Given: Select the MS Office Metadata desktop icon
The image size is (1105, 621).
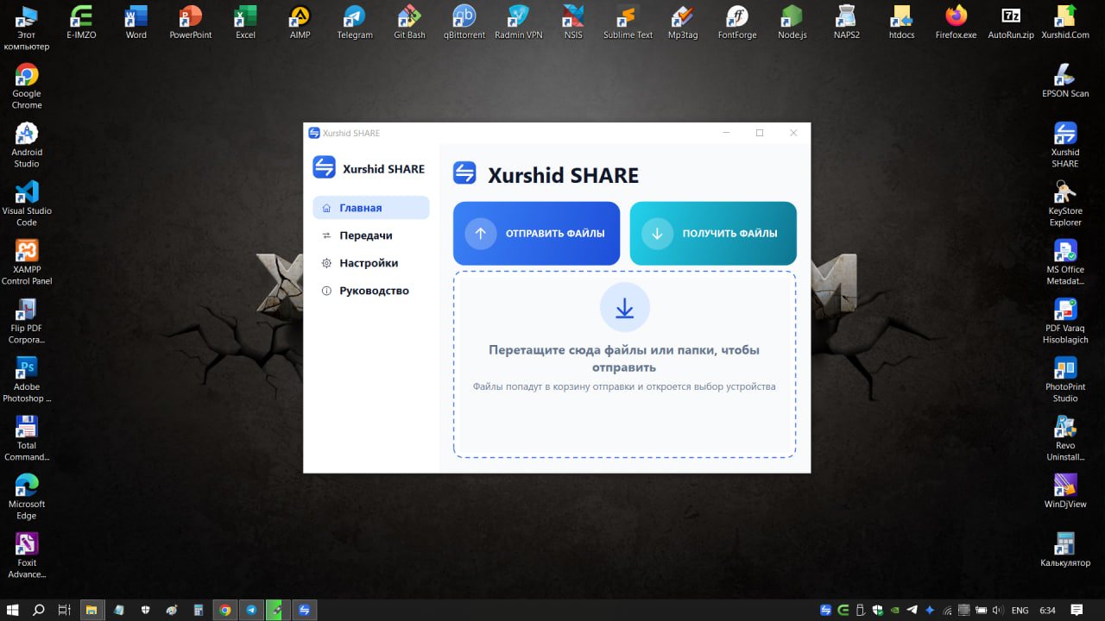Looking at the screenshot, I should tap(1065, 262).
